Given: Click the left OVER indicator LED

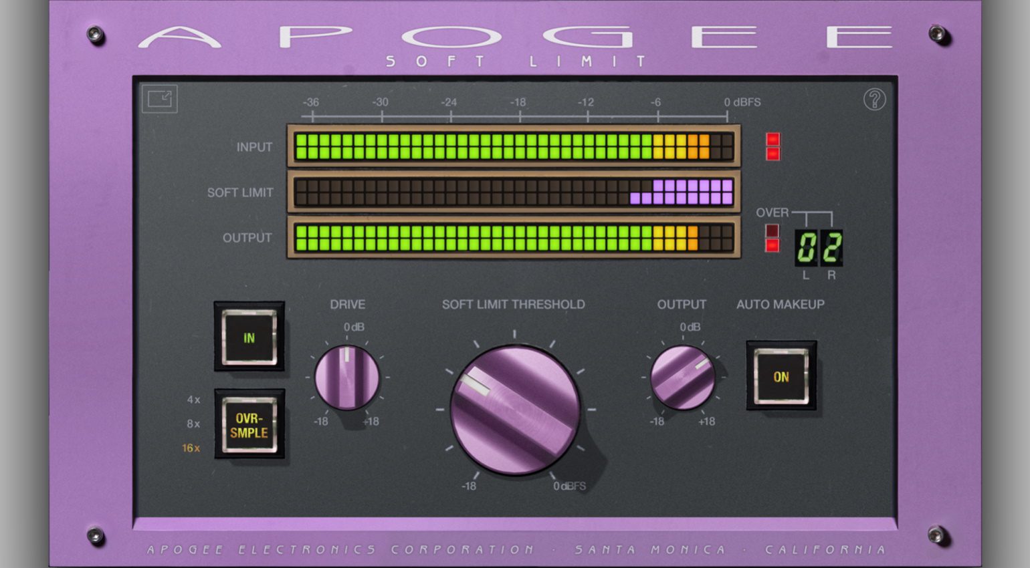Looking at the screenshot, I should tap(772, 231).
